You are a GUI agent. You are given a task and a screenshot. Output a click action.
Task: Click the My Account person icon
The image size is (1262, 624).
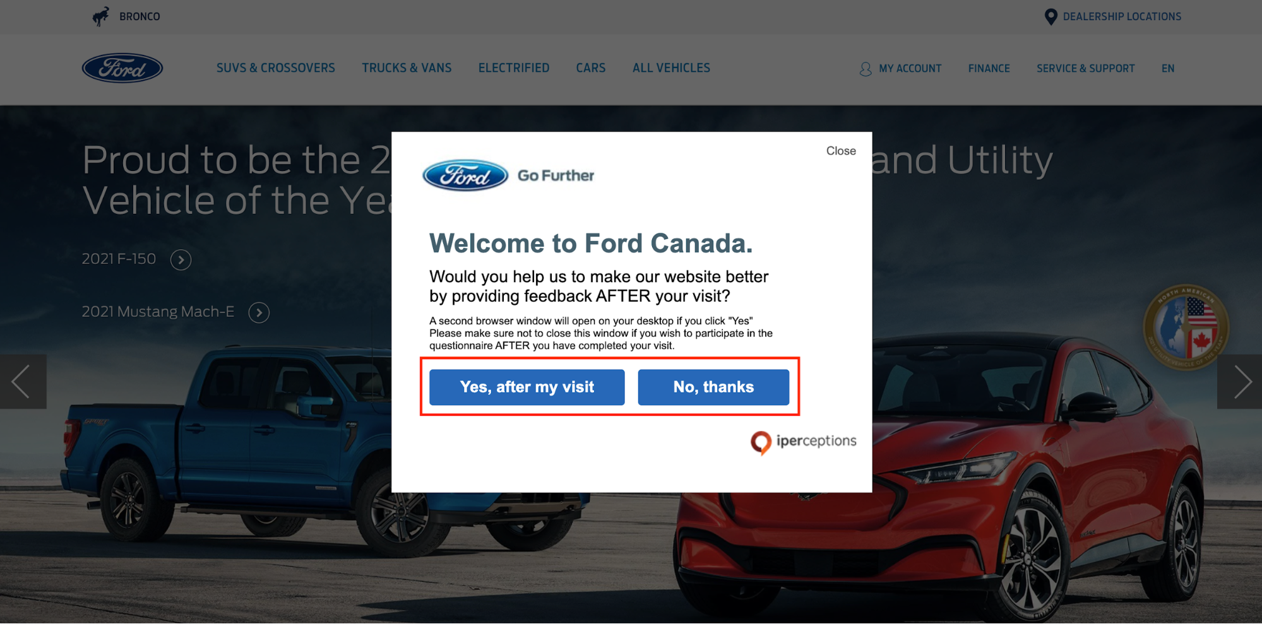tap(865, 69)
